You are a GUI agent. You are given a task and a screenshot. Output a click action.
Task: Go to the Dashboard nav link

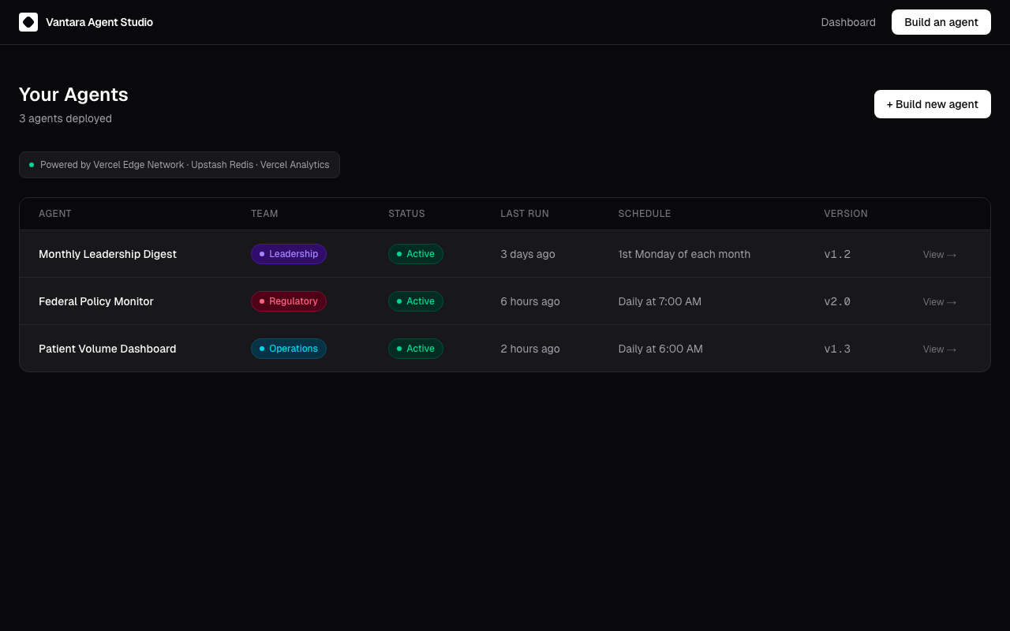point(848,22)
